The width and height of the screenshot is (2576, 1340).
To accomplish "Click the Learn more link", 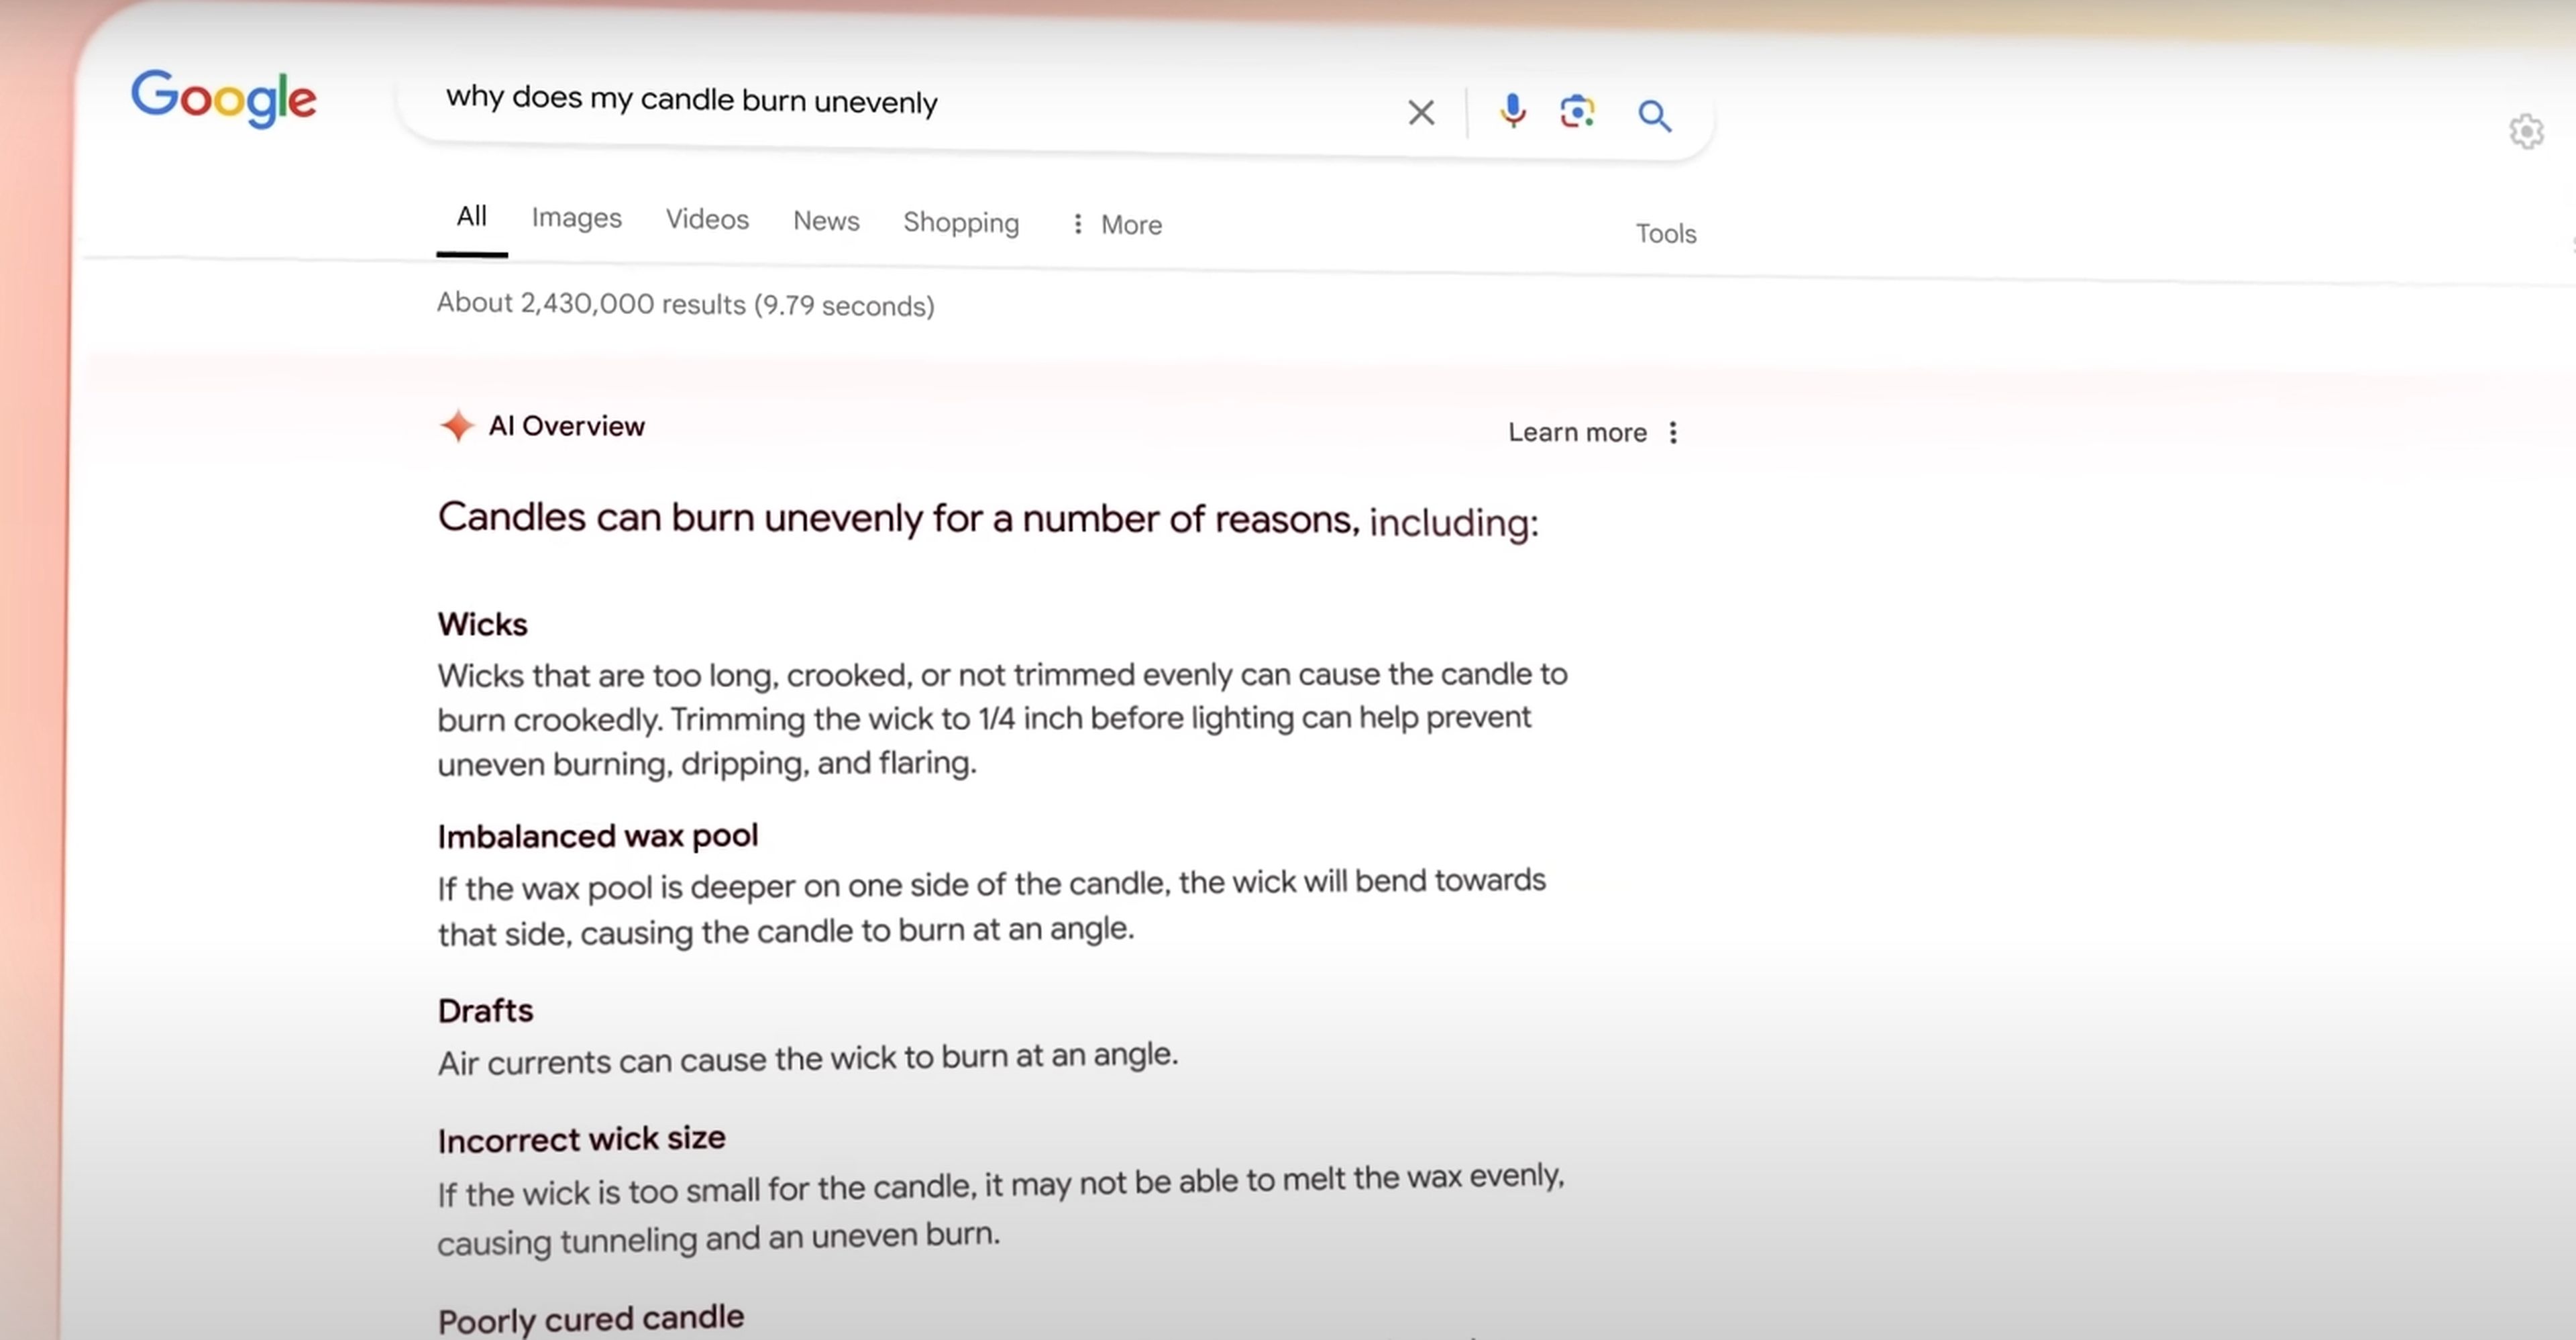I will coord(1577,432).
